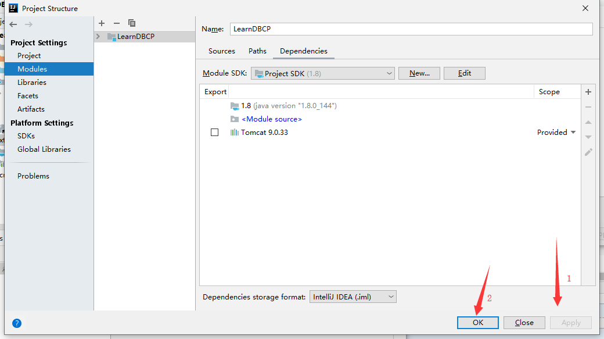The width and height of the screenshot is (604, 339).
Task: Close the Project Structure dialog
Action: [x=585, y=8]
